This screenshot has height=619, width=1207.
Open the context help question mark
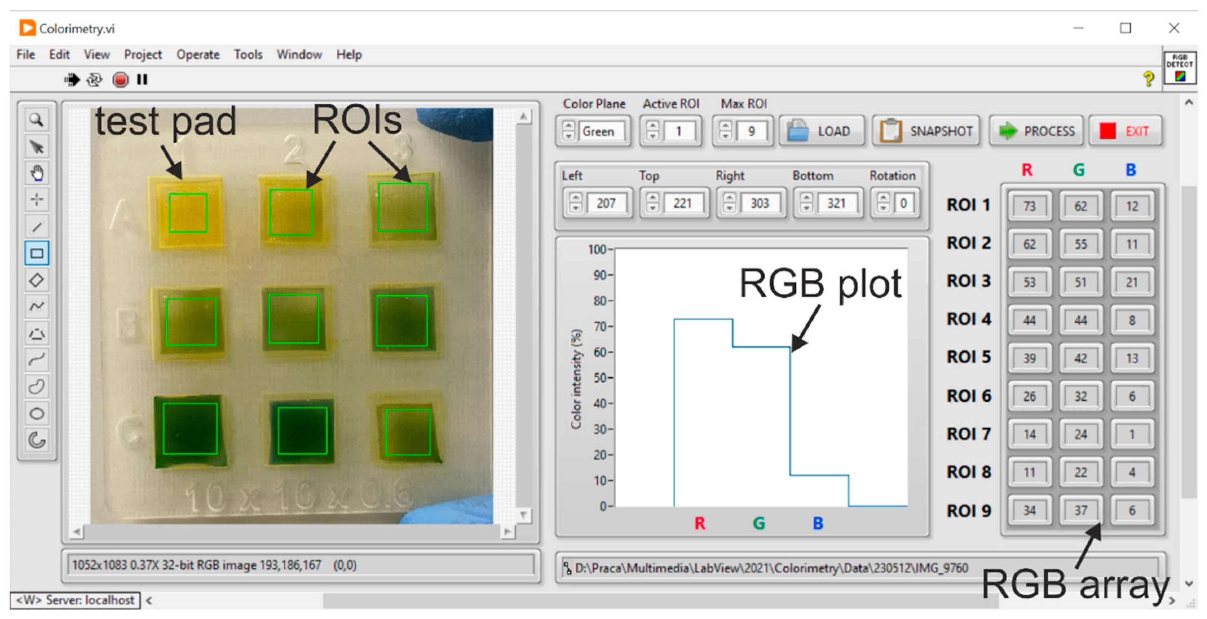[1148, 79]
